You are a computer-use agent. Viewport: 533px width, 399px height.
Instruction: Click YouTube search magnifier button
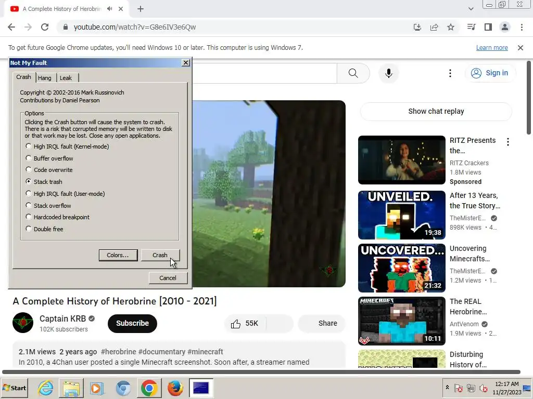point(353,73)
